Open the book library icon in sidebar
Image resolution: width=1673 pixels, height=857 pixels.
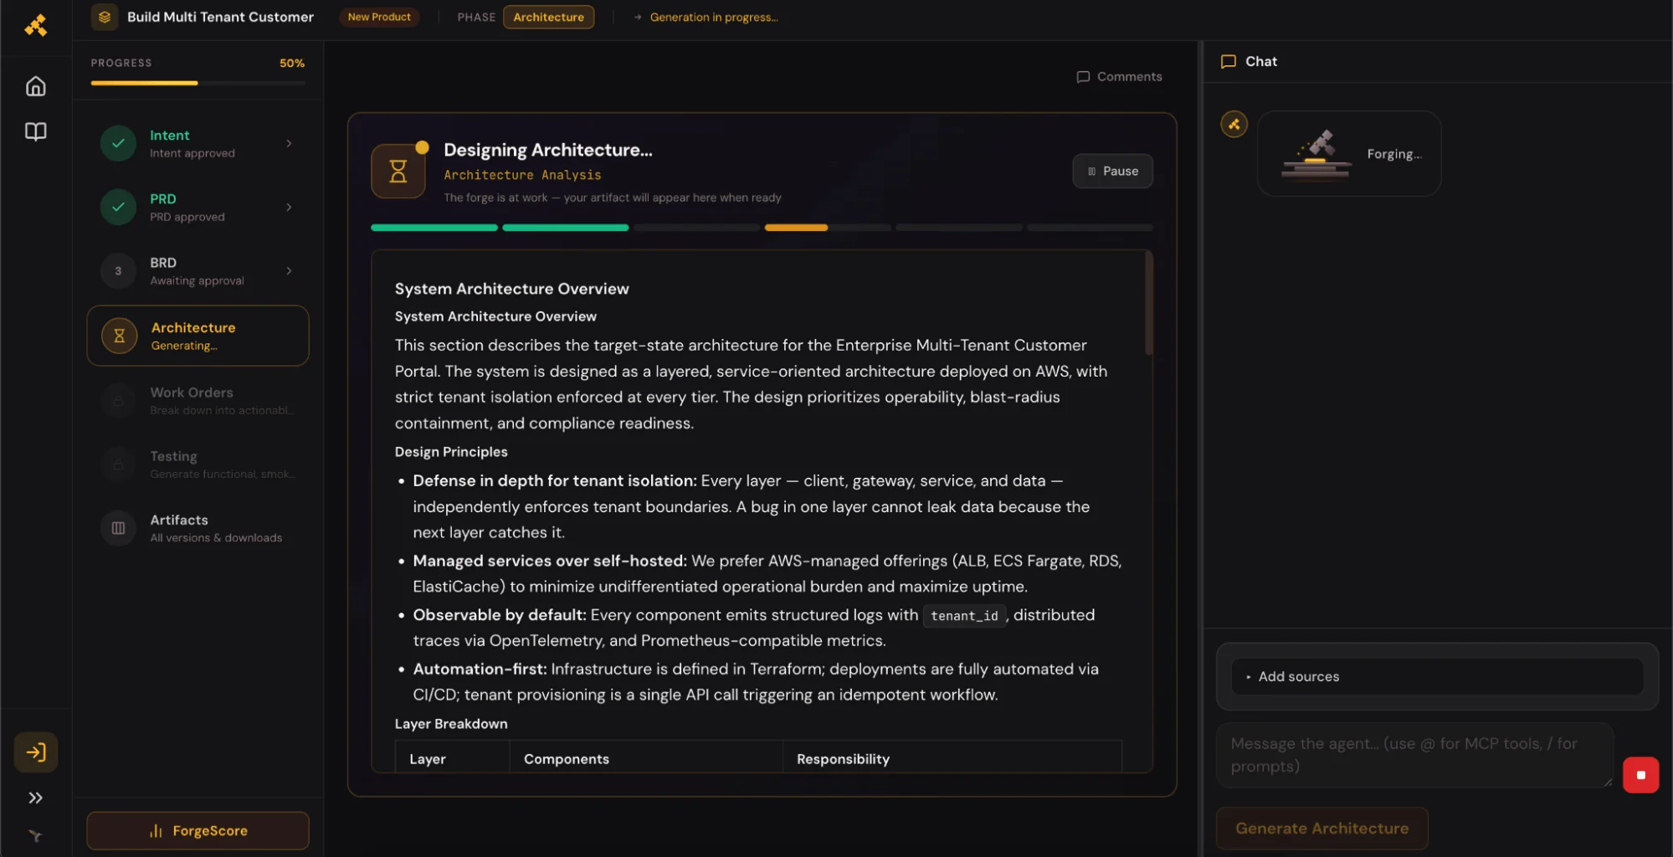tap(35, 131)
